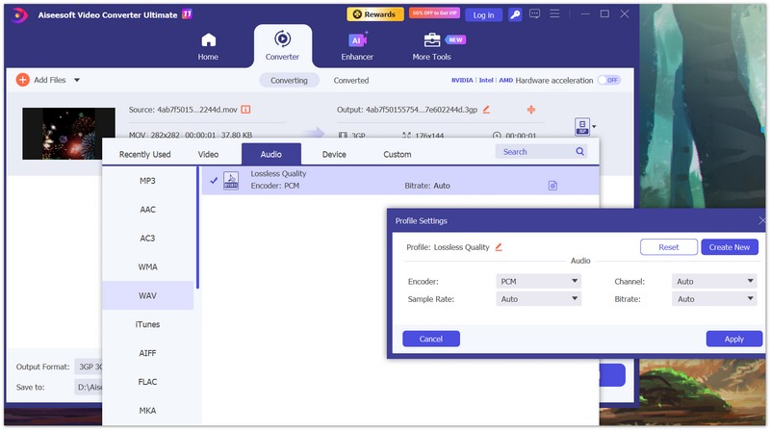Viewport: 770px width, 430px height.
Task: Select the Recently Used tab
Action: (145, 154)
